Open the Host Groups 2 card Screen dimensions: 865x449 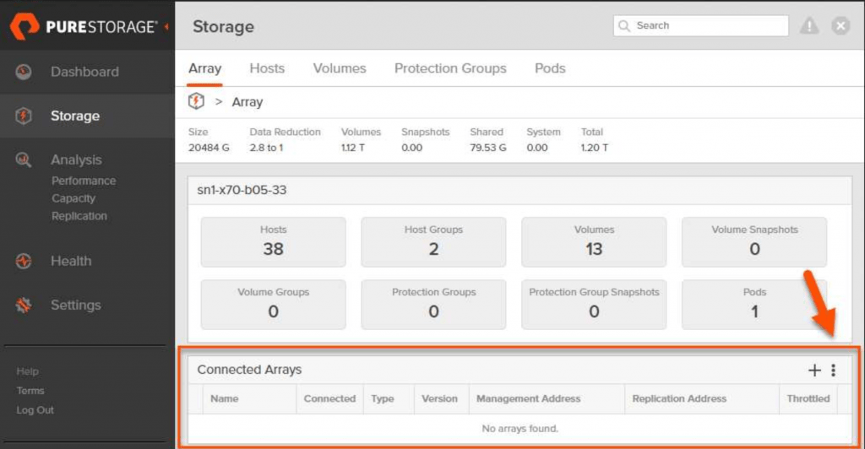(433, 242)
